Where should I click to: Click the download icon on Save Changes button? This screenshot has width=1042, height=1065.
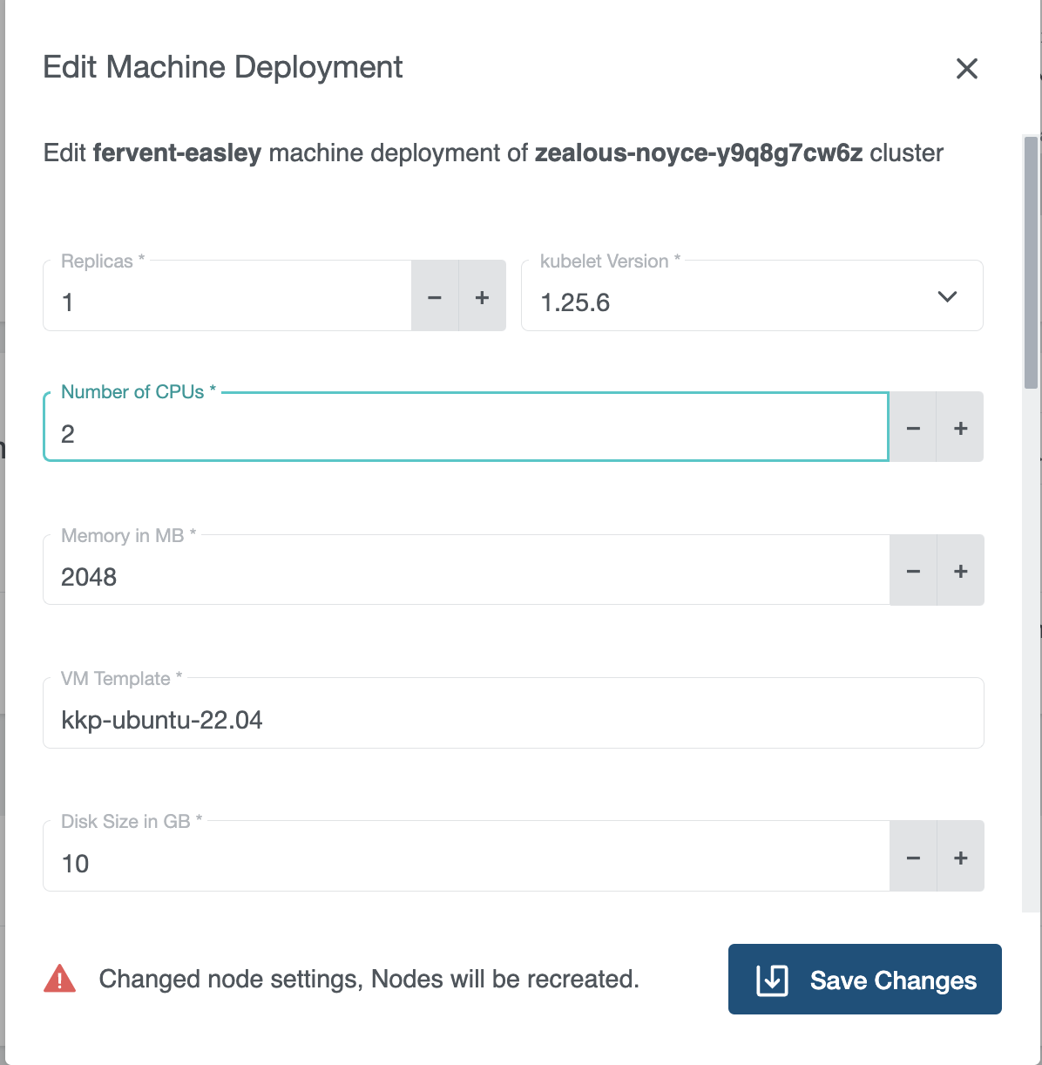(x=771, y=980)
